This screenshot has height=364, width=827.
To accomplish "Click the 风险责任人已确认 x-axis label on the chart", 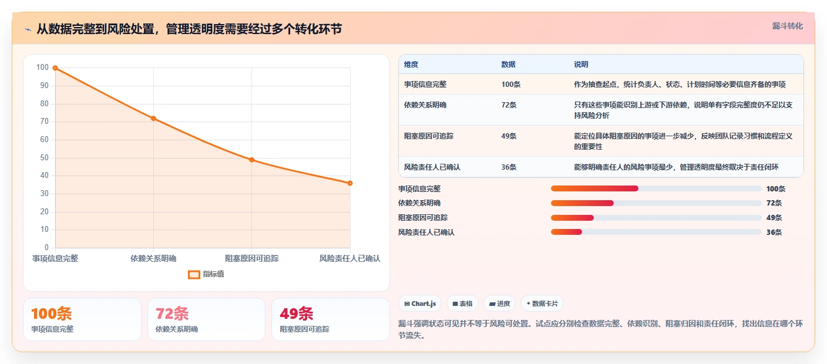I will click(349, 258).
